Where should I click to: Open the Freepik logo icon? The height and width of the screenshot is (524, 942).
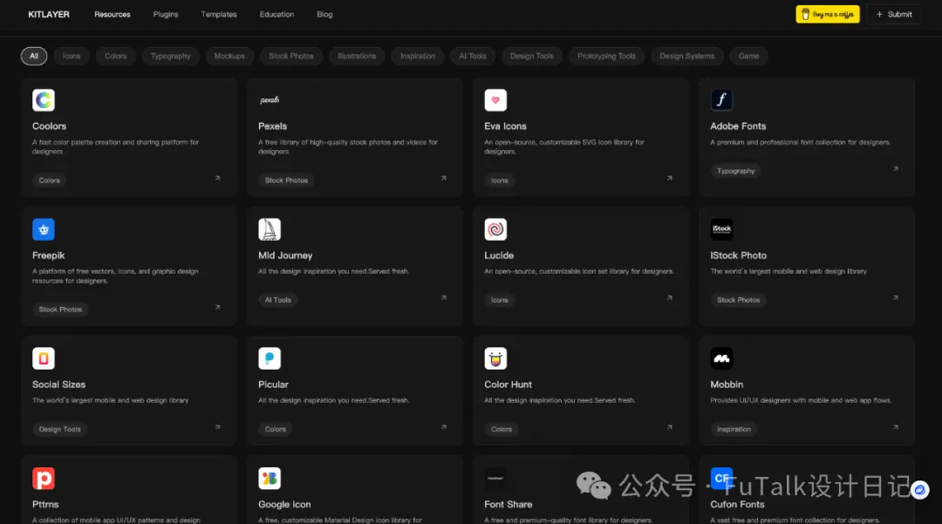point(44,229)
